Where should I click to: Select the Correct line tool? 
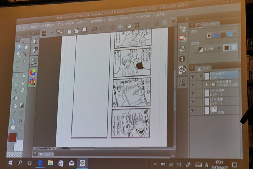[20, 128]
